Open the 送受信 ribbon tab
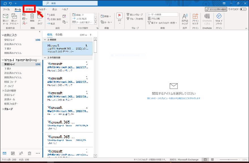The height and width of the screenshot is (163, 249). tap(29, 9)
